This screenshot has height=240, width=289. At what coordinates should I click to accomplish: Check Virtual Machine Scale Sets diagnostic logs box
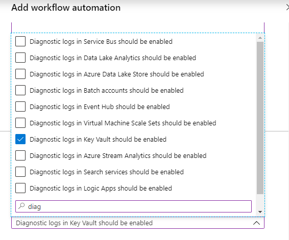coord(20,123)
